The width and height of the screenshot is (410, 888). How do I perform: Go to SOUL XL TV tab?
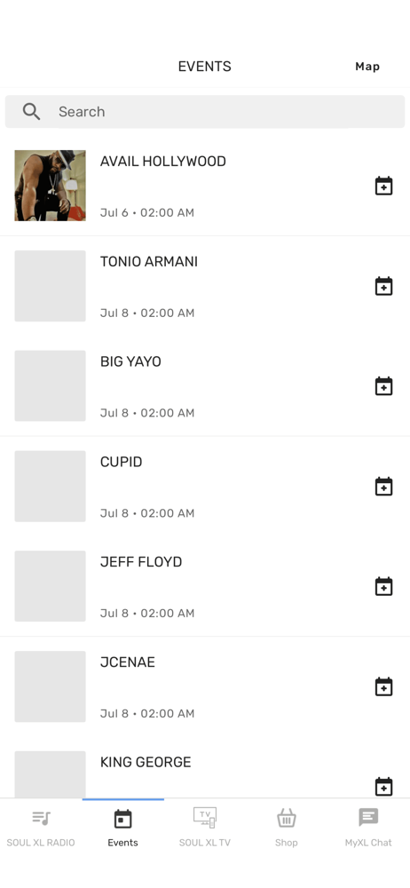(205, 828)
